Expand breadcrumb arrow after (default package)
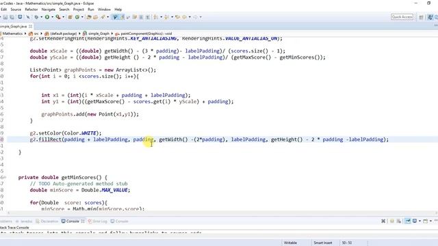The height and width of the screenshot is (246, 438). (79, 33)
